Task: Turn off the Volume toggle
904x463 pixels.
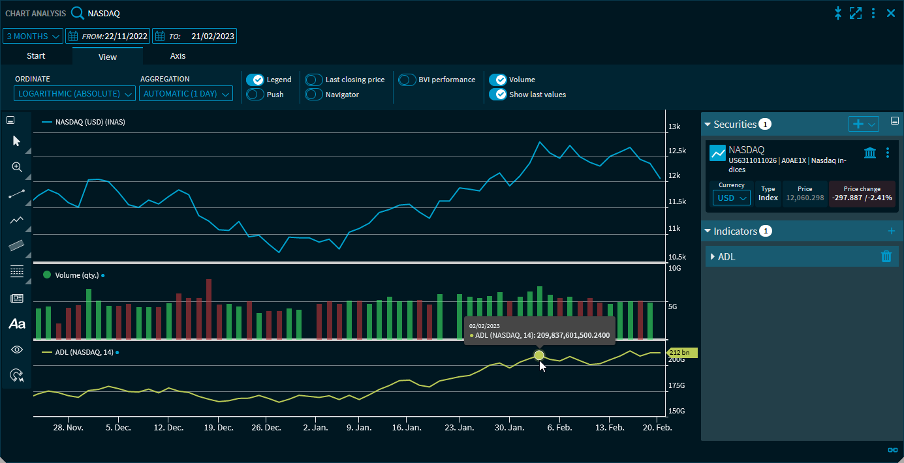Action: 498,80
